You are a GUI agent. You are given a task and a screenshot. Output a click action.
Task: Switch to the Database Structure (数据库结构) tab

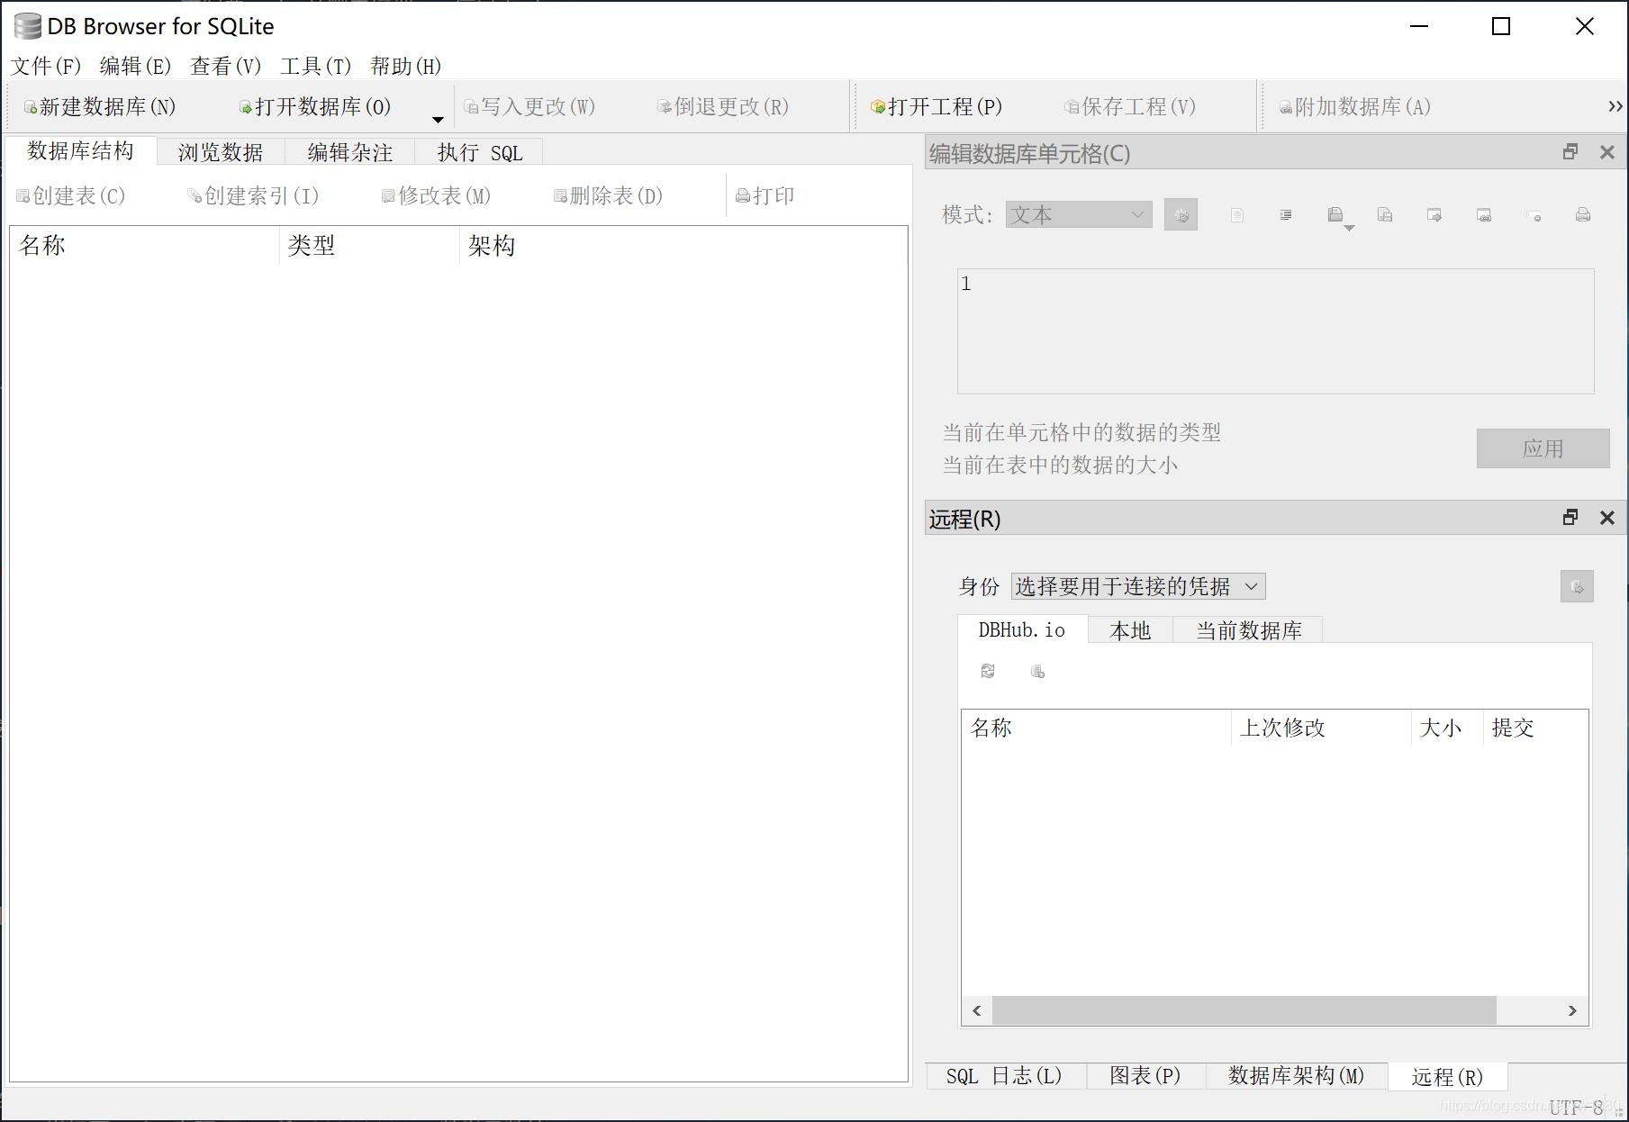click(81, 150)
